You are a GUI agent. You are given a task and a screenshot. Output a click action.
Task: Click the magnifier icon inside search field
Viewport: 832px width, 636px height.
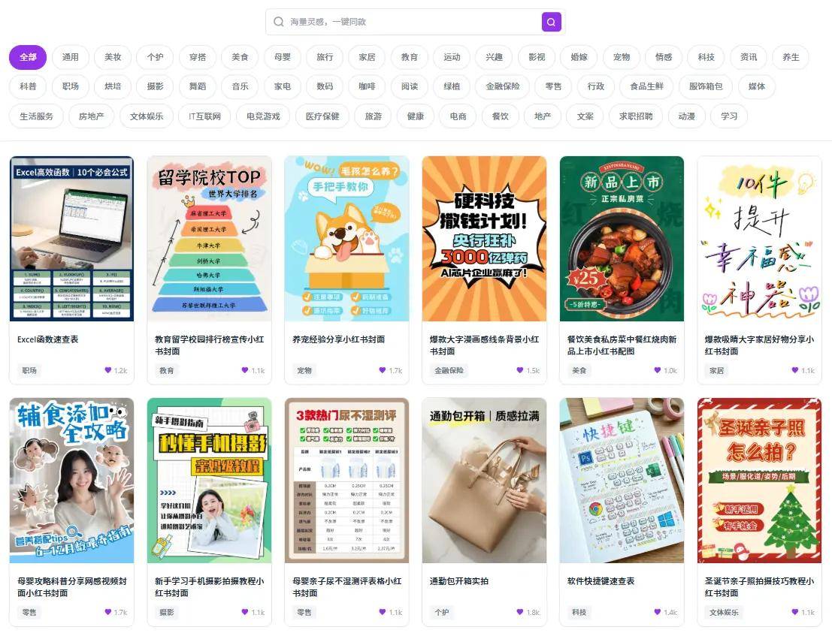279,22
